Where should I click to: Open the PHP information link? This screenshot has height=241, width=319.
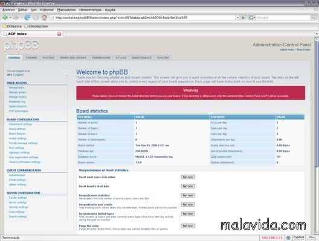tap(19, 111)
